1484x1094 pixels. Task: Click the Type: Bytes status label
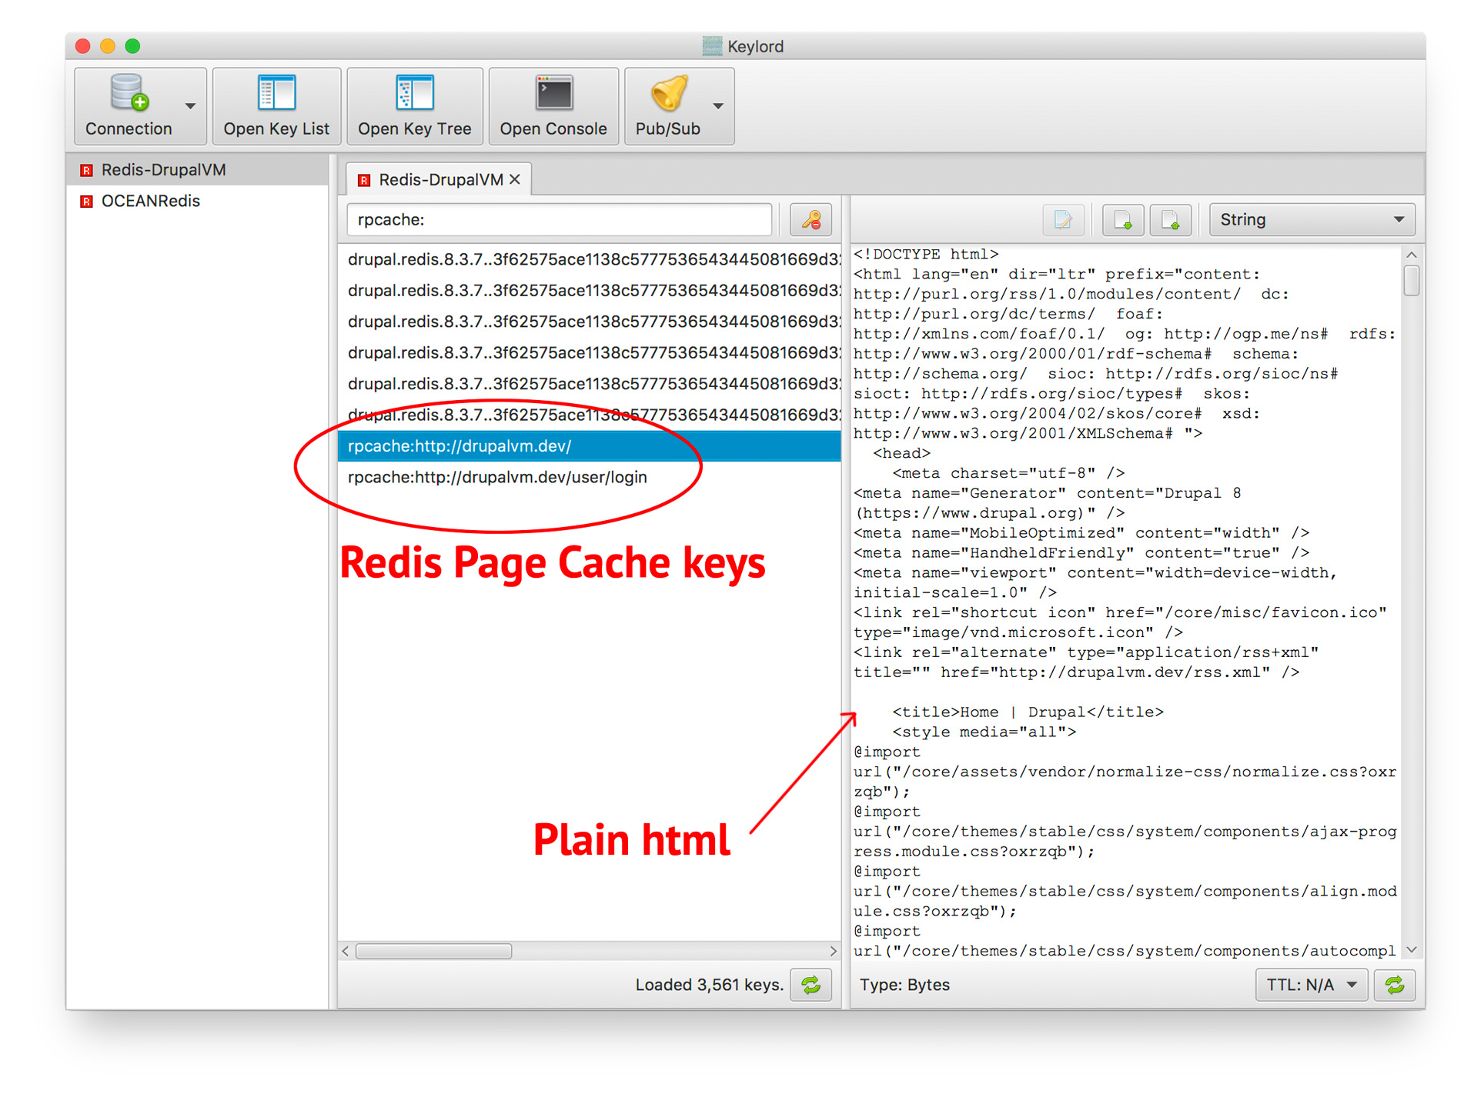tap(904, 986)
